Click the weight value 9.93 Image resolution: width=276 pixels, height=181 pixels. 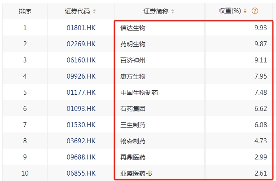260,28
